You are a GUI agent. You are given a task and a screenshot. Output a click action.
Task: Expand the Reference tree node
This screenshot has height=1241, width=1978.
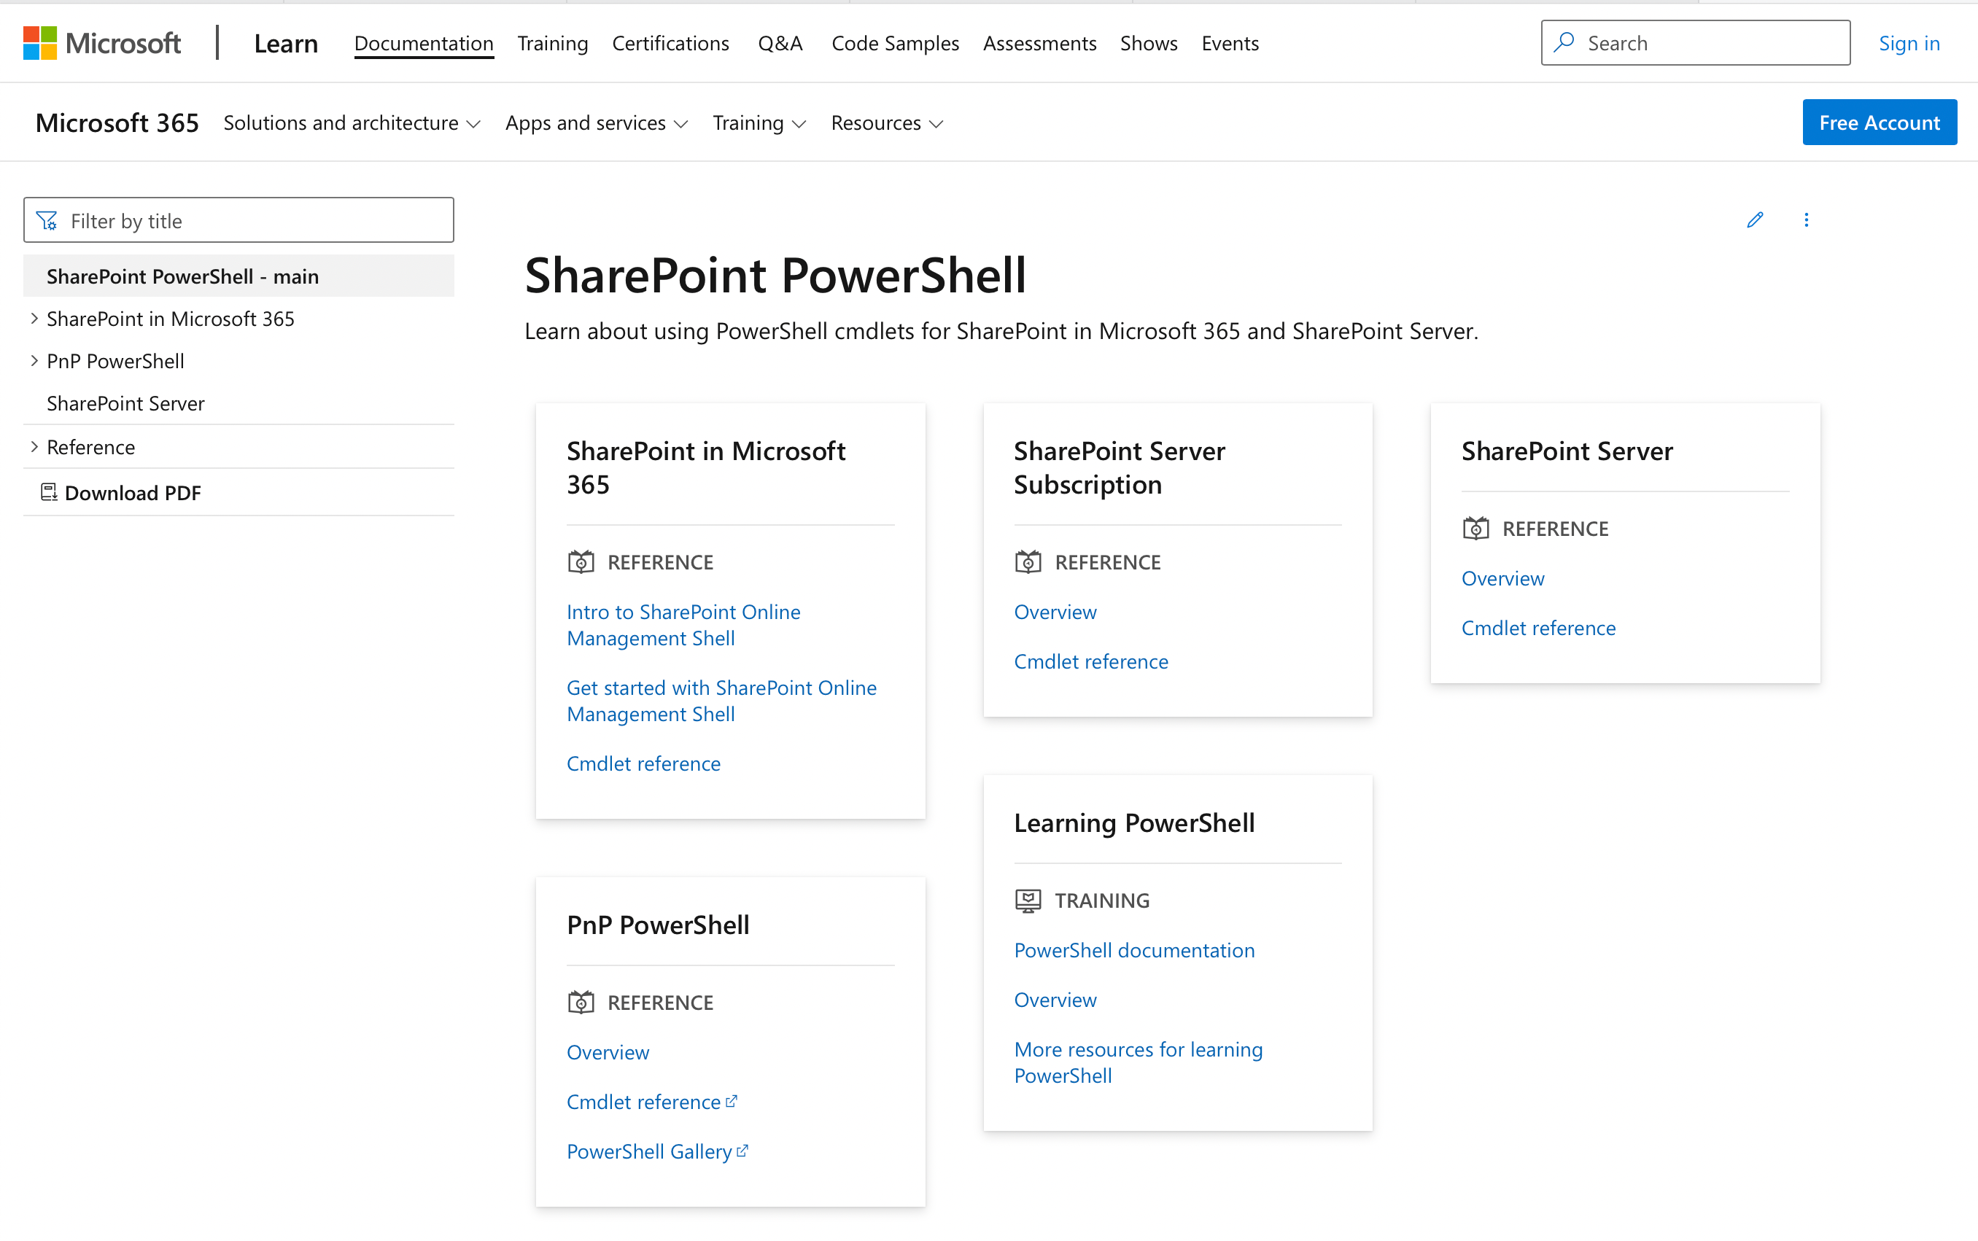coord(34,446)
